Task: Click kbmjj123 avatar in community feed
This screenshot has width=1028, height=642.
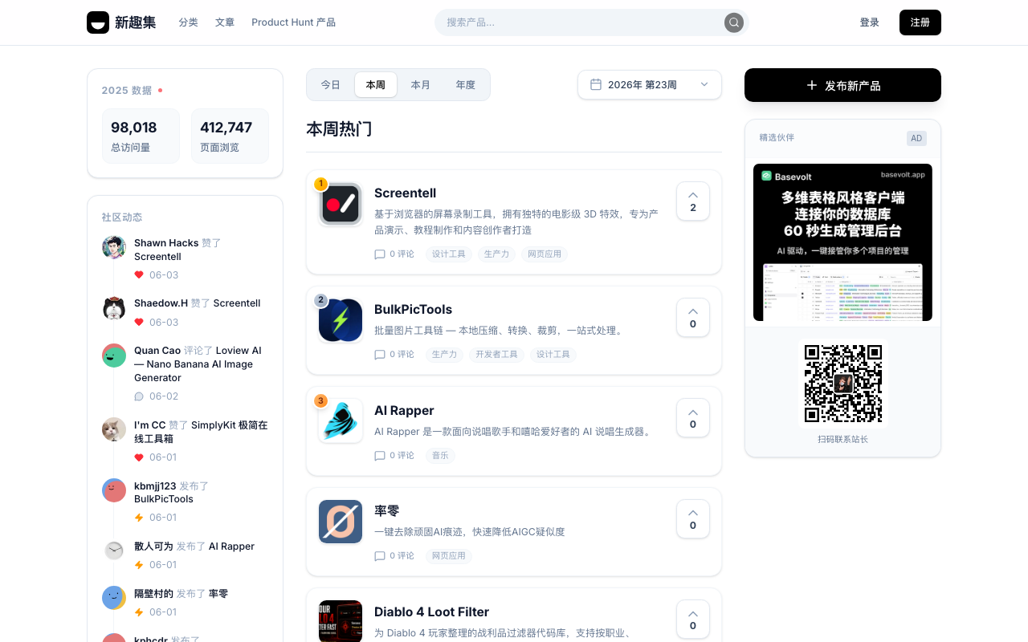Action: (x=114, y=490)
